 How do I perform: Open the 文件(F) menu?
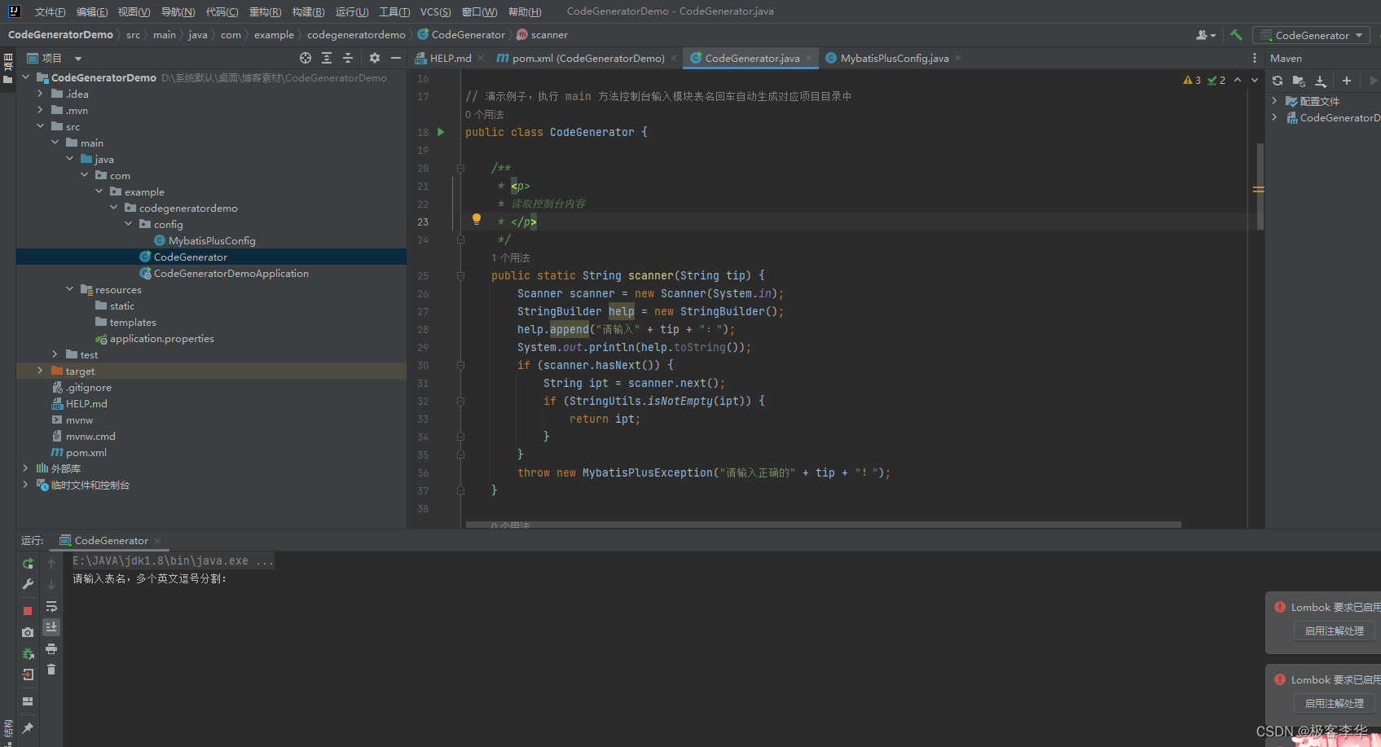click(50, 11)
